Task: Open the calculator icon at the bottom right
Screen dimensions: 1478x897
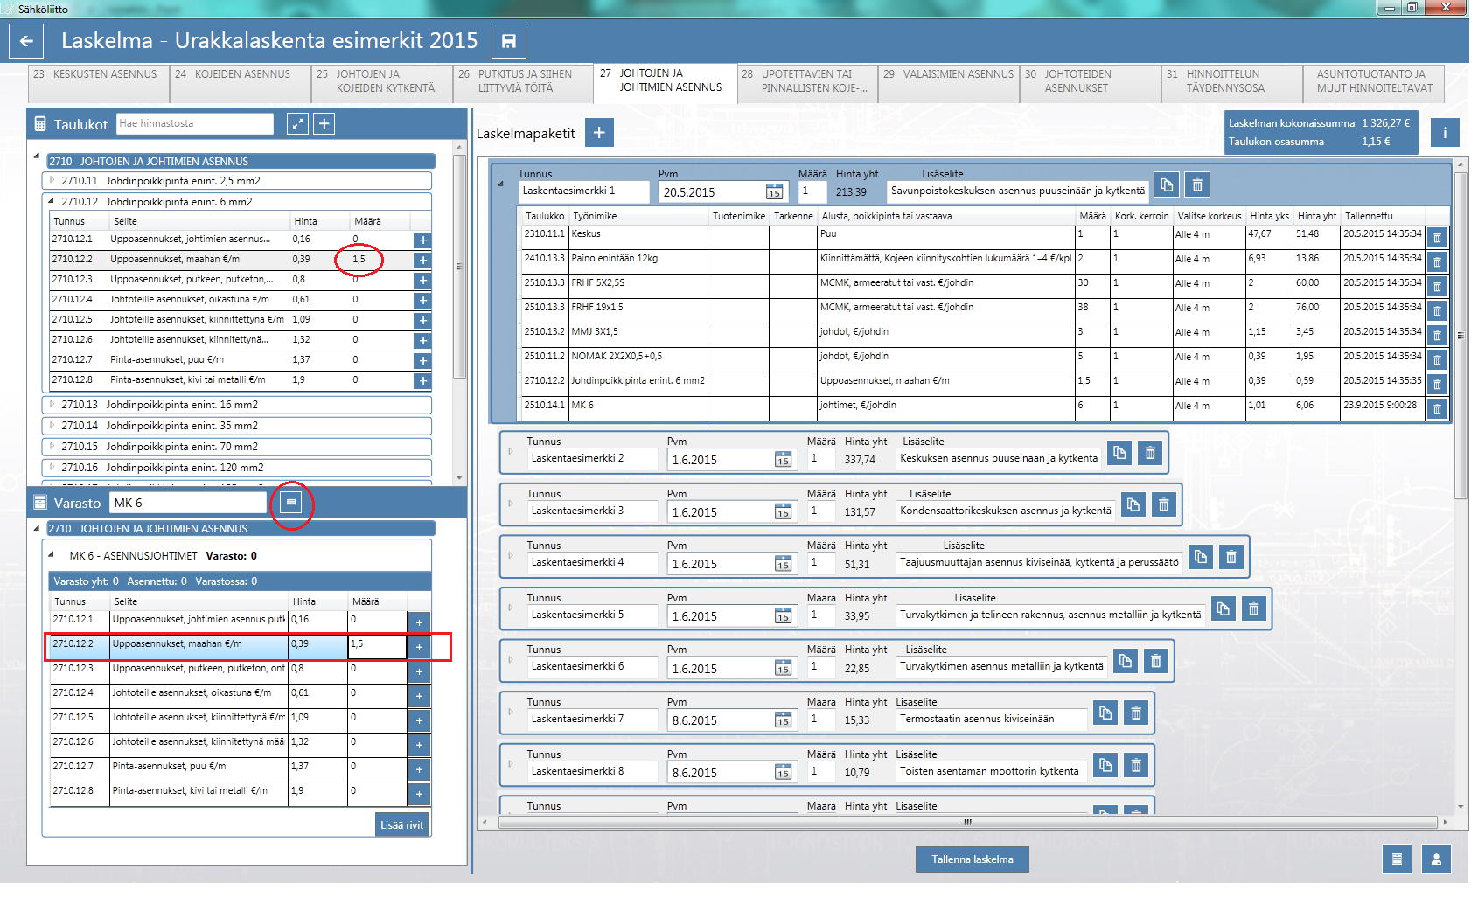Action: (1397, 859)
